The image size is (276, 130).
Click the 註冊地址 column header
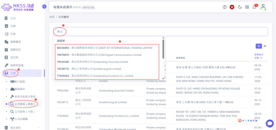pyautogui.click(x=180, y=58)
